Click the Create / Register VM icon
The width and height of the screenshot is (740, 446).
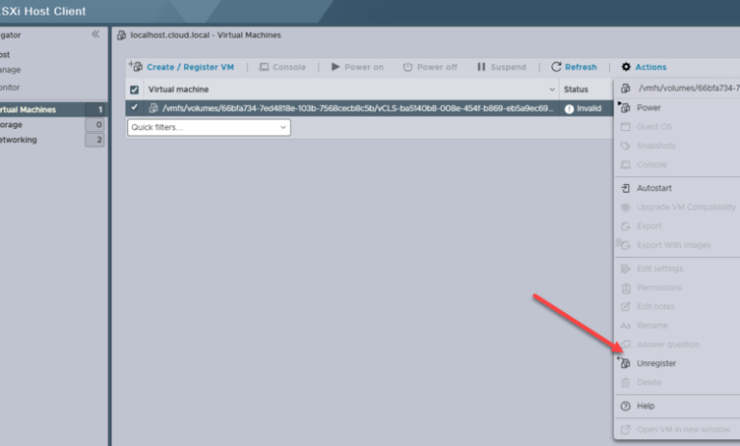pyautogui.click(x=136, y=66)
